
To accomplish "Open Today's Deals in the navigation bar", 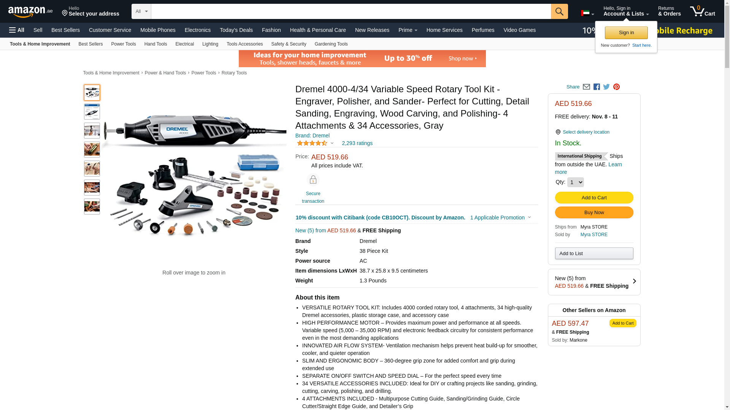I will [x=236, y=30].
